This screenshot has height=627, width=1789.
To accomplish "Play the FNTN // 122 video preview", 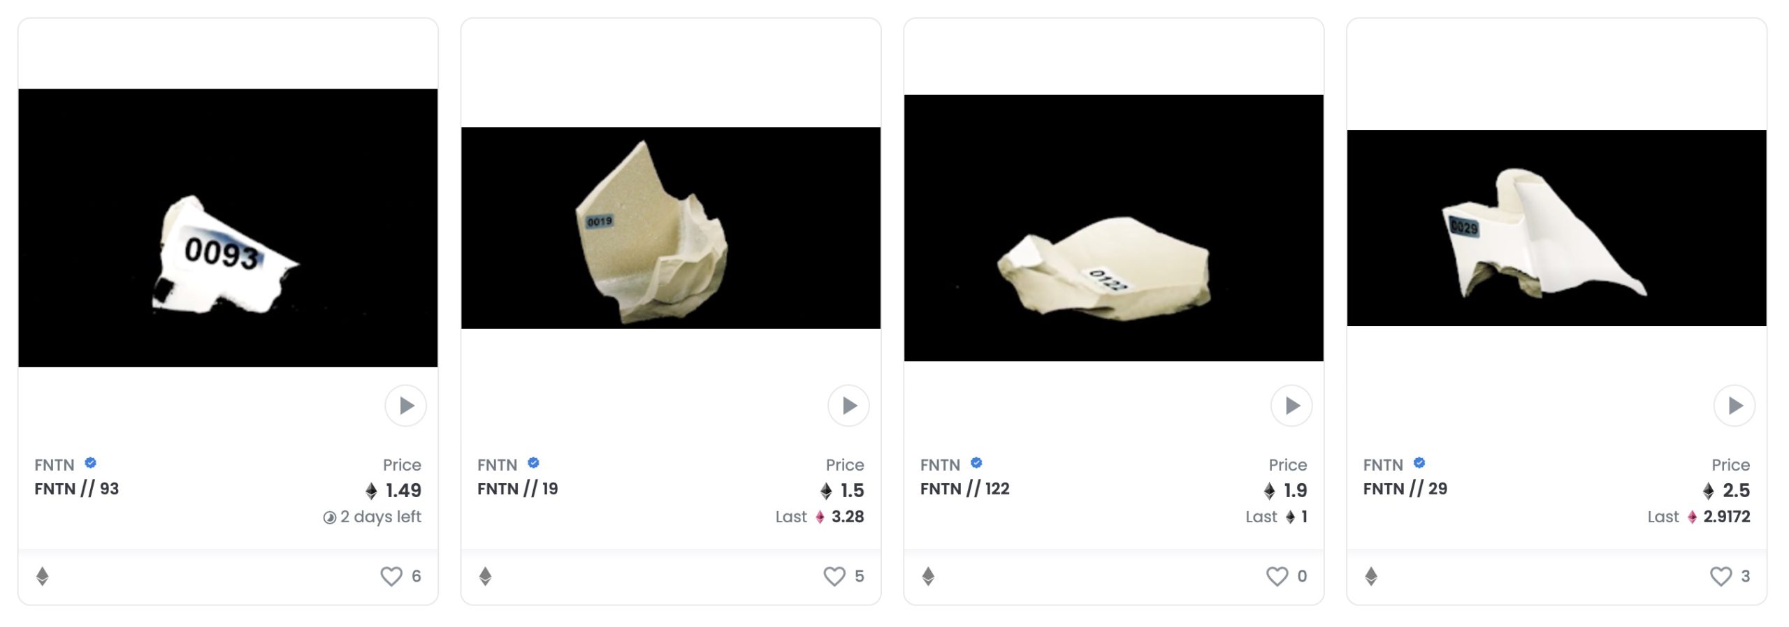I will (1291, 406).
